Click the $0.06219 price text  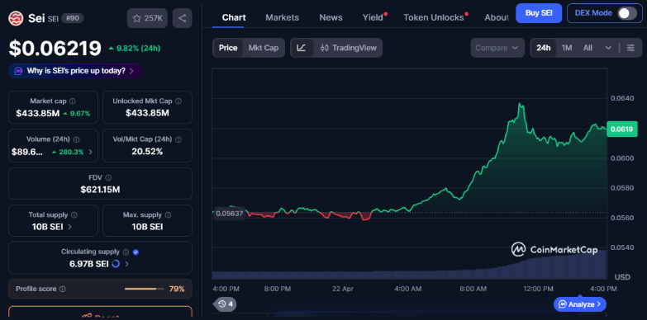55,48
